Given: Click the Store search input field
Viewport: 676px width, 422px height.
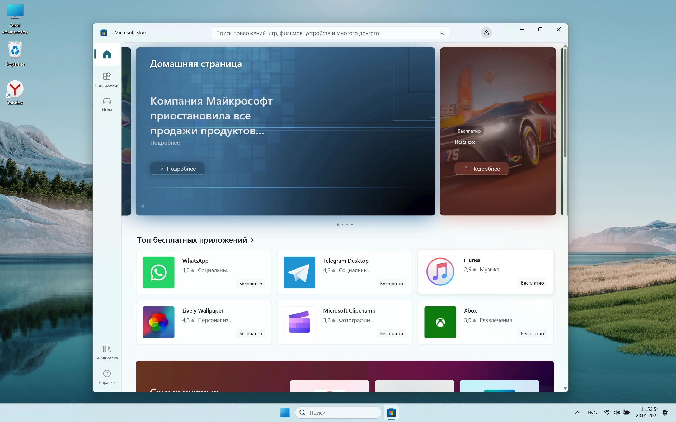Looking at the screenshot, I should coord(324,33).
